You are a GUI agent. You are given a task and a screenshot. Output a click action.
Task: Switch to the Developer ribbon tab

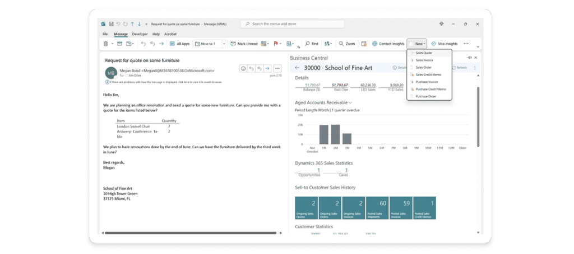(140, 34)
